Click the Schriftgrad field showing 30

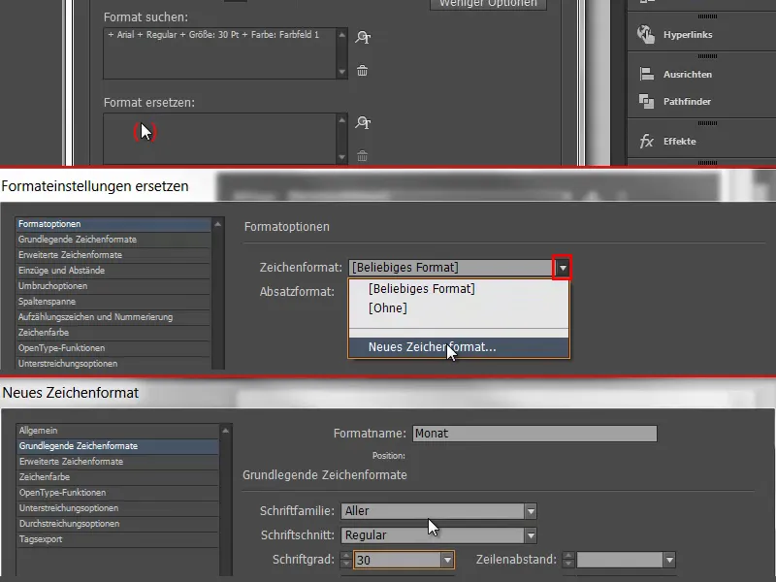coord(398,561)
